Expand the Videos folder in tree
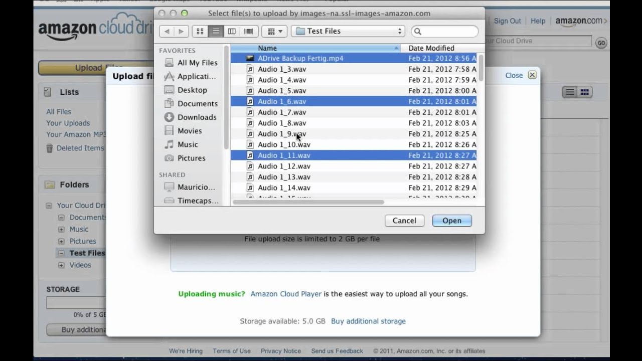Image resolution: width=642 pixels, height=361 pixels. click(61, 265)
